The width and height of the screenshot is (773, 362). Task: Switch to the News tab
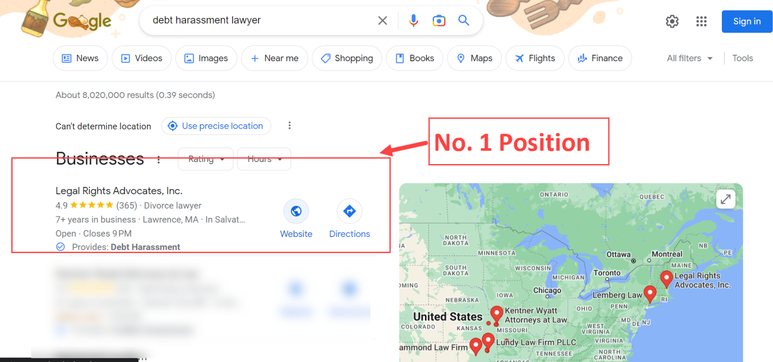[x=81, y=58]
